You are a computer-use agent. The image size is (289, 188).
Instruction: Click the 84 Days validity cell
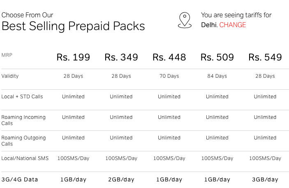click(x=217, y=76)
